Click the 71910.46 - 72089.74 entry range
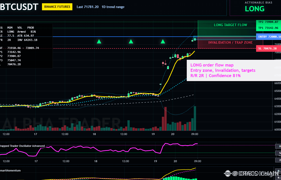 click(23, 48)
